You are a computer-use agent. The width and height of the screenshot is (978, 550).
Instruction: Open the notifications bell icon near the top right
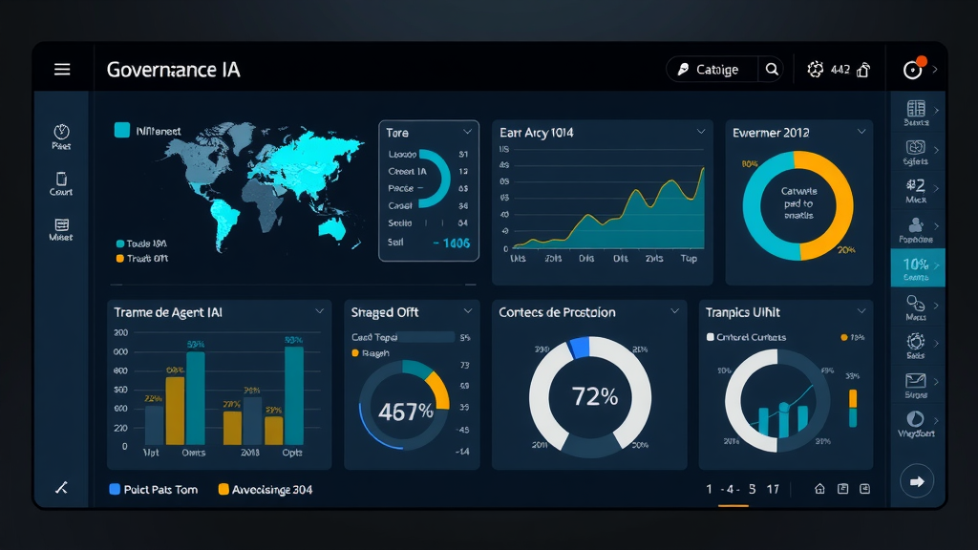[862, 69]
